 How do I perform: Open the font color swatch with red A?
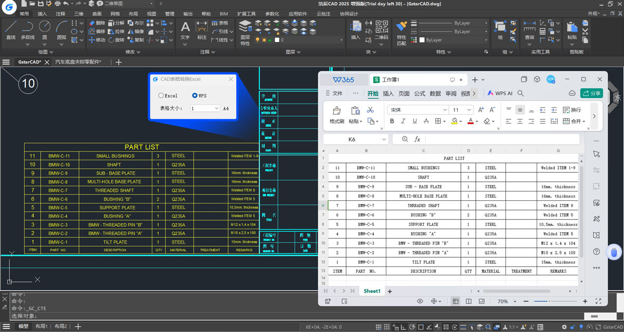471,121
